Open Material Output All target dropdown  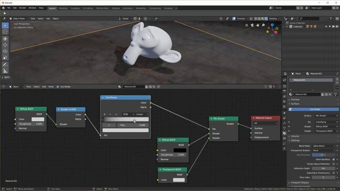(266, 123)
